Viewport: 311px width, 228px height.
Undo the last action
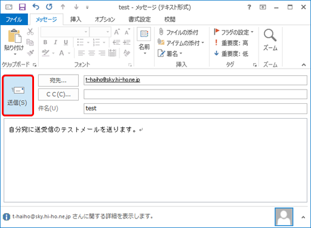click(36, 7)
